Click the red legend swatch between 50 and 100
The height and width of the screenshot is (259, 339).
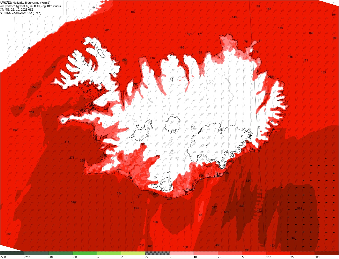[254, 253]
